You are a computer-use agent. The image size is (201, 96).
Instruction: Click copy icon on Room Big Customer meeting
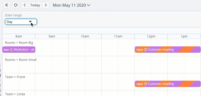[145, 50]
